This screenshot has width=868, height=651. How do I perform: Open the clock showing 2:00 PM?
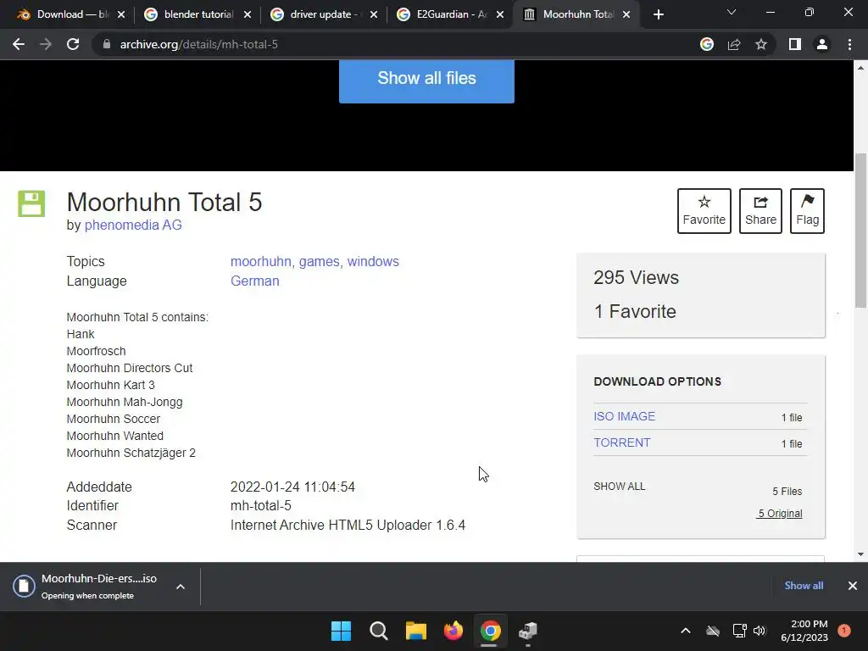tap(804, 631)
